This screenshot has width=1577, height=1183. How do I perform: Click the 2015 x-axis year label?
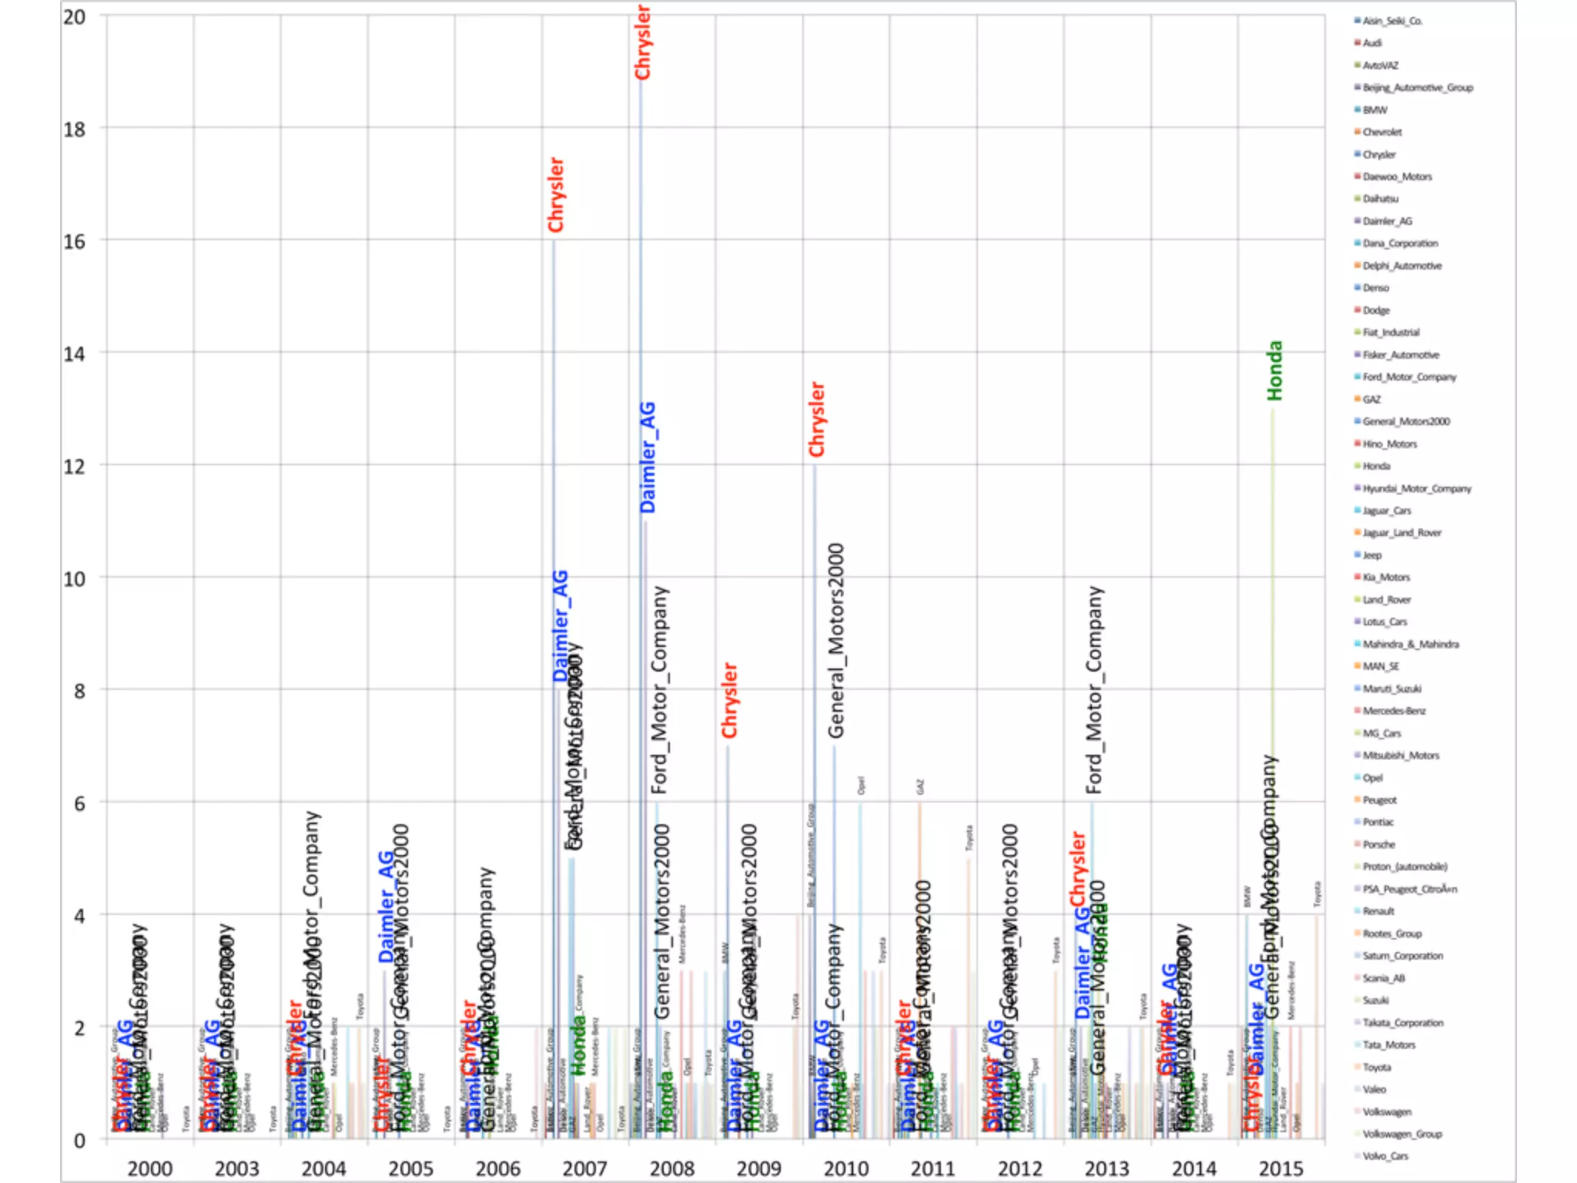1281,1168
